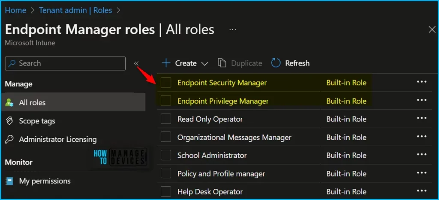The width and height of the screenshot is (439, 200).
Task: Check the School Administrator checkbox
Action: pyautogui.click(x=166, y=155)
